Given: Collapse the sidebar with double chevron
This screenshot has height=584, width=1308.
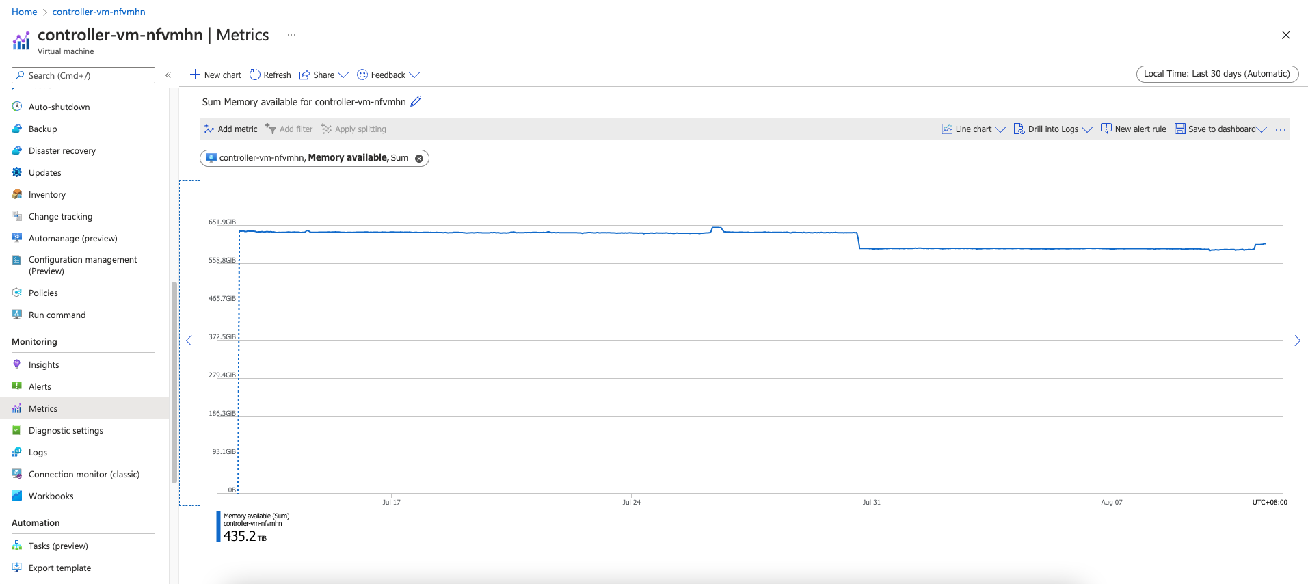Looking at the screenshot, I should 168,75.
